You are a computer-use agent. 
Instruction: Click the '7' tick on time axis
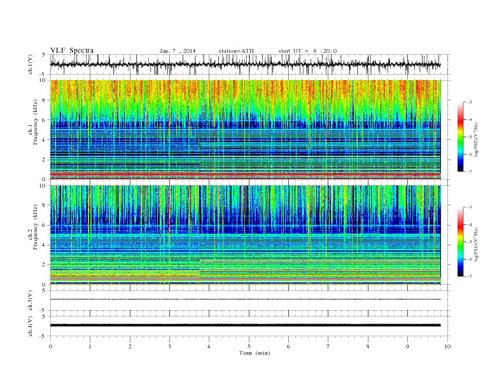click(x=328, y=346)
